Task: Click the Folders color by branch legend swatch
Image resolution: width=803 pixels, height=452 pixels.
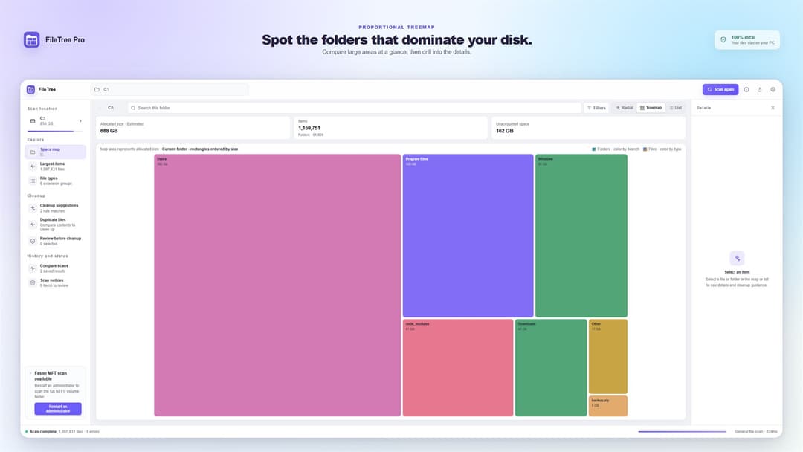Action: (x=593, y=149)
